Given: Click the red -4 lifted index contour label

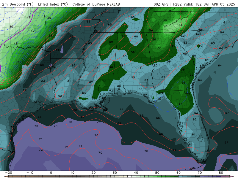Looking at the screenshot, I should click(80, 26).
